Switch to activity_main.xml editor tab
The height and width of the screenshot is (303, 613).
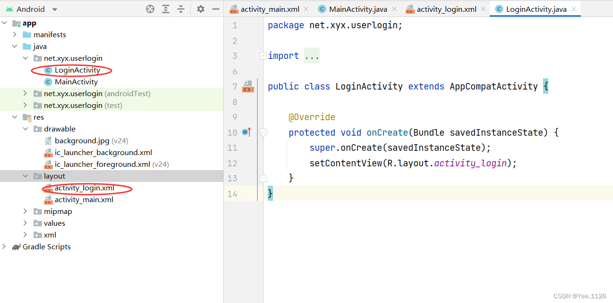click(270, 9)
